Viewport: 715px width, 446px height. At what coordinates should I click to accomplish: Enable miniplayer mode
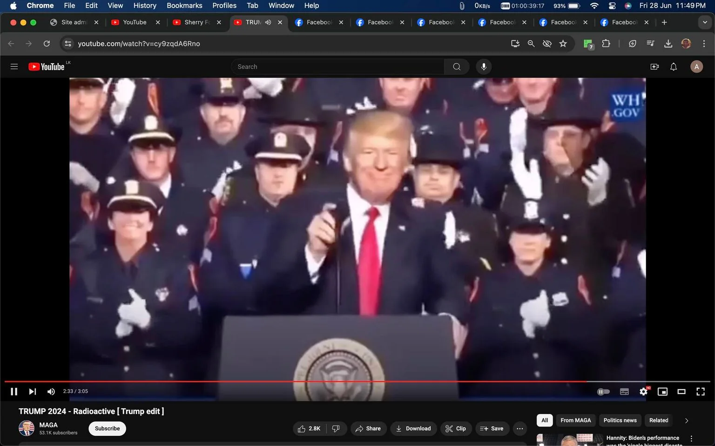tap(662, 392)
